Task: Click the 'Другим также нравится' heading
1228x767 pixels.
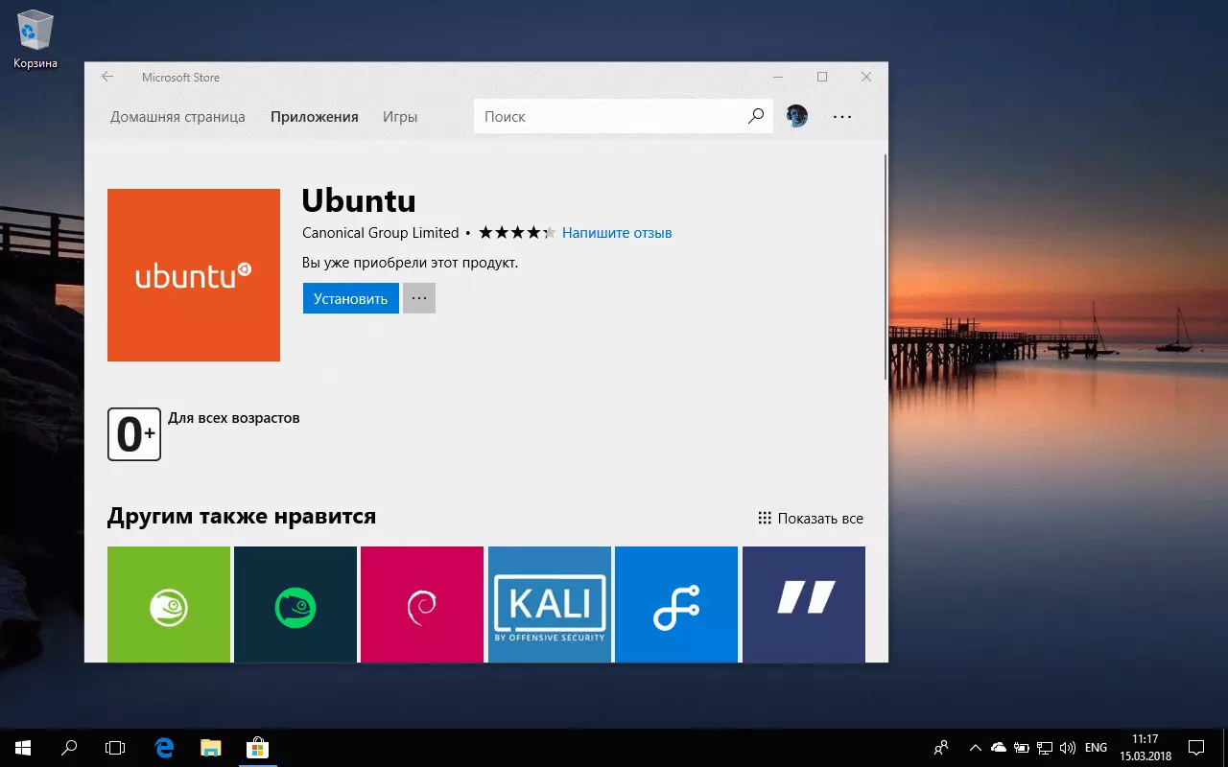Action: (242, 517)
